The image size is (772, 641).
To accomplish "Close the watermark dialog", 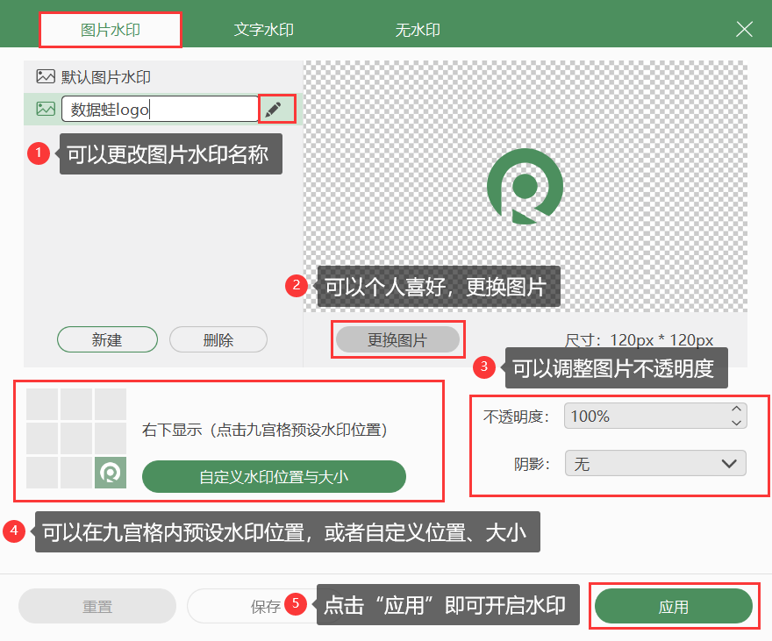I will pos(744,29).
